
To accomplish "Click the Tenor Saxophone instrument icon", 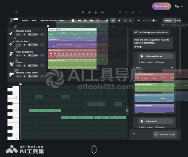I will 12,54.
